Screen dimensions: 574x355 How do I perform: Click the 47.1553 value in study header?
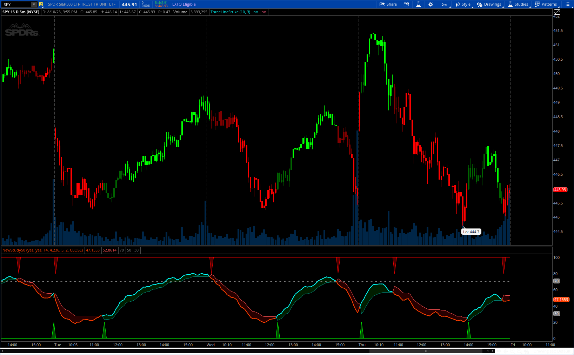pyautogui.click(x=93, y=250)
